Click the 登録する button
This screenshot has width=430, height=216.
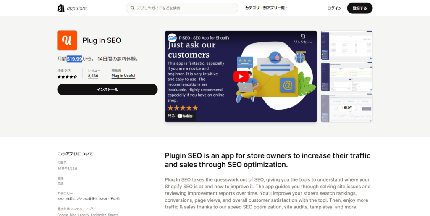(360, 8)
